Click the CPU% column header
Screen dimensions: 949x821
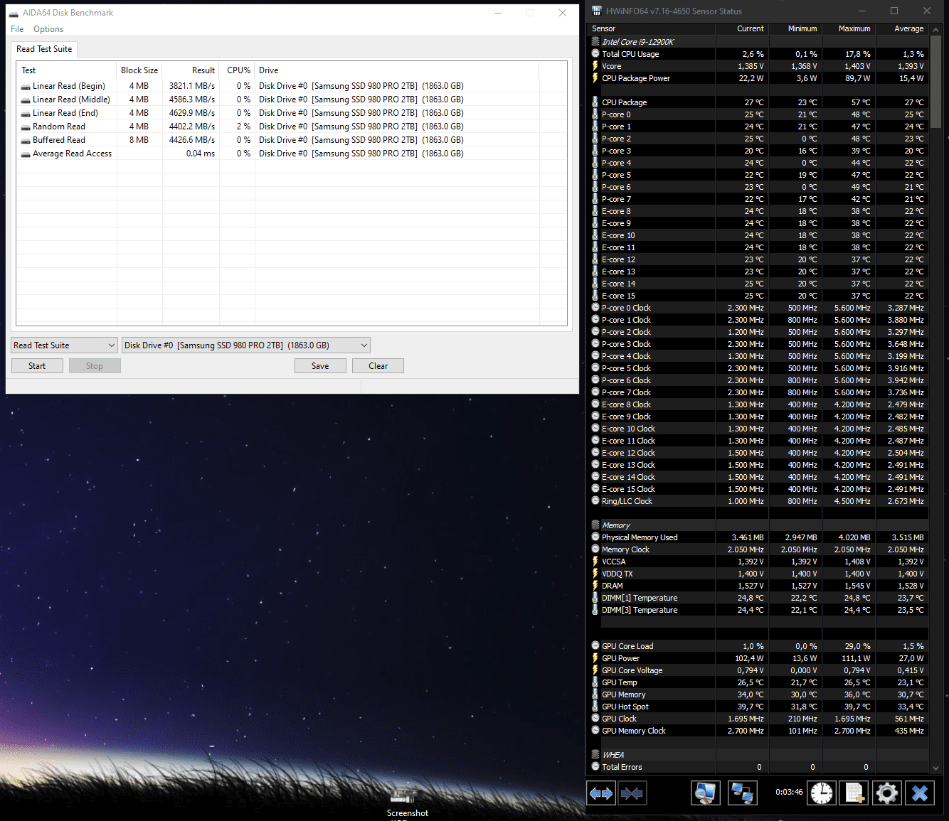pos(238,70)
